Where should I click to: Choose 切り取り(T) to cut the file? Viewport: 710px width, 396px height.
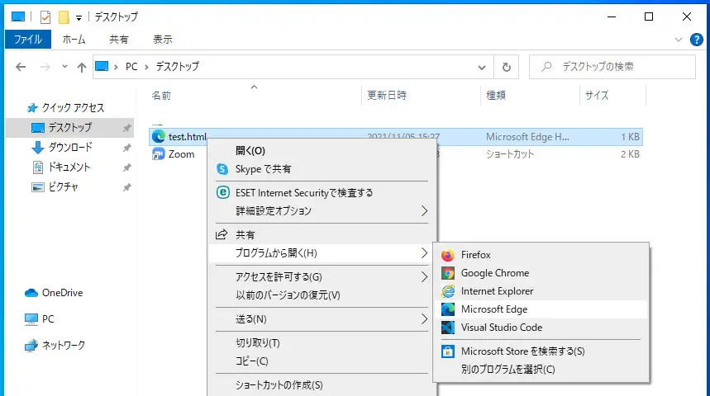pyautogui.click(x=322, y=342)
